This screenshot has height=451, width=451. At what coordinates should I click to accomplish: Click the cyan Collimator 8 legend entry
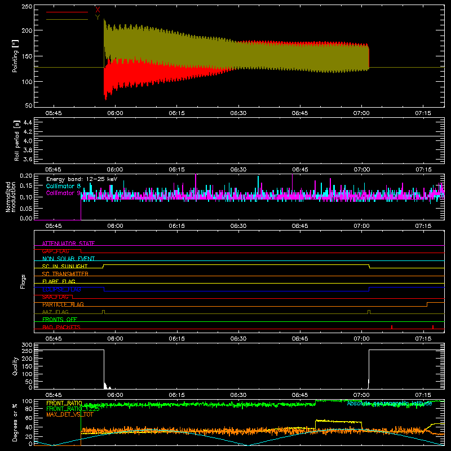(x=63, y=186)
